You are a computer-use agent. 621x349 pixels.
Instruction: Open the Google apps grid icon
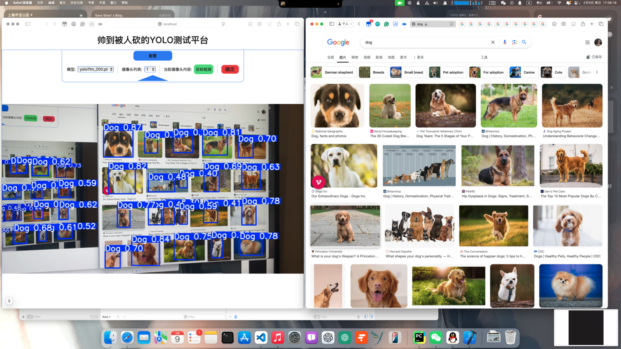coord(587,42)
